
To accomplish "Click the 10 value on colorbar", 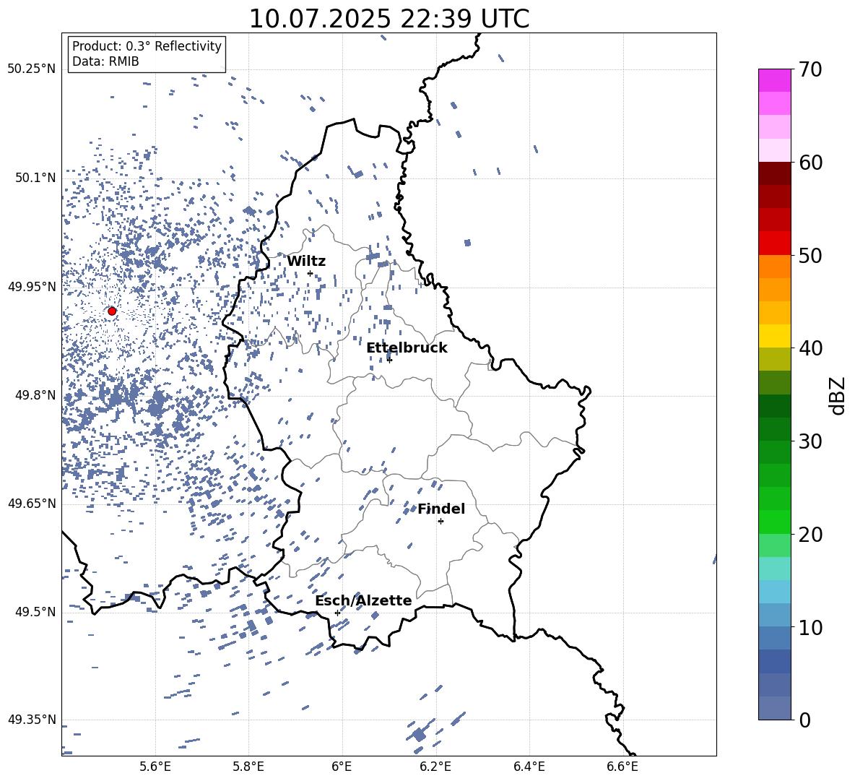I will point(810,627).
